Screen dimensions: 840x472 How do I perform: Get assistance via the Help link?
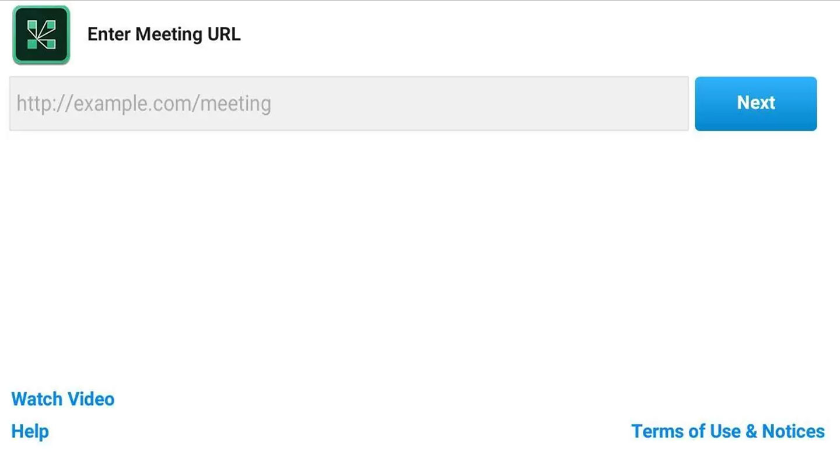pyautogui.click(x=30, y=432)
